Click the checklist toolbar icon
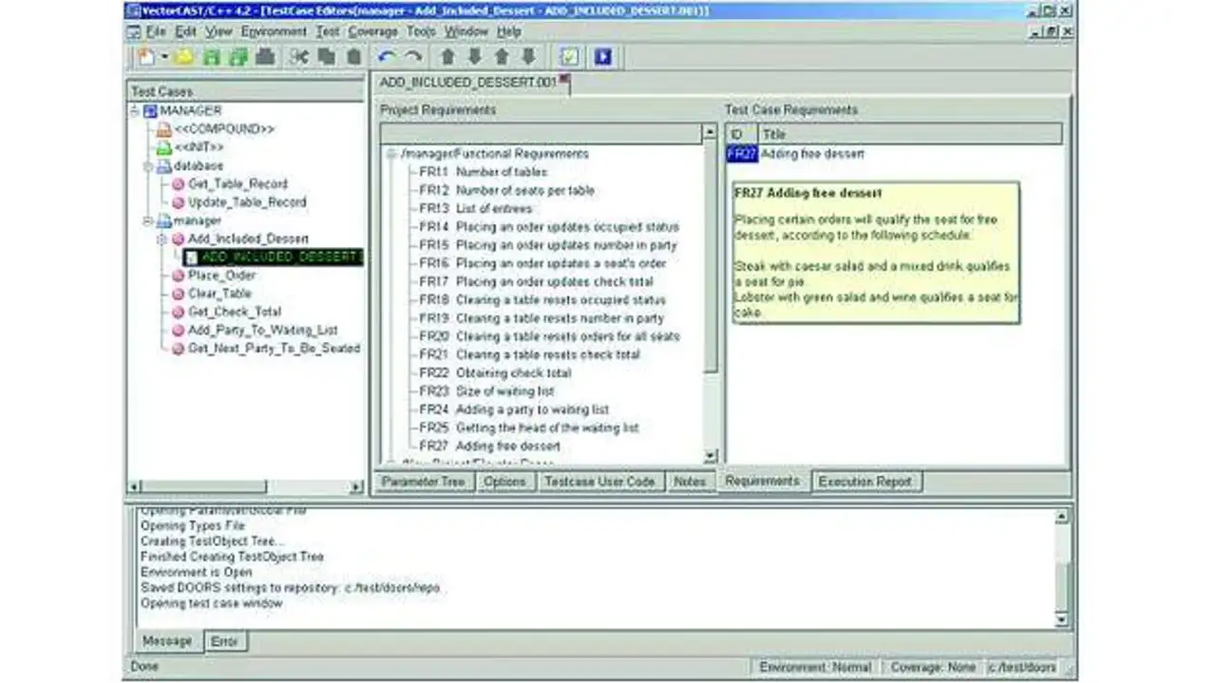Image resolution: width=1216 pixels, height=683 pixels. coord(569,57)
